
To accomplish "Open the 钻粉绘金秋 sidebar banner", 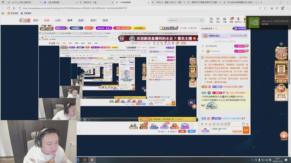I will coord(281,54).
